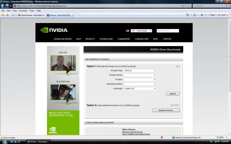This screenshot has width=231, height=144.
Task: Click the taskbar volume speaker icon
Action: coord(219,142)
